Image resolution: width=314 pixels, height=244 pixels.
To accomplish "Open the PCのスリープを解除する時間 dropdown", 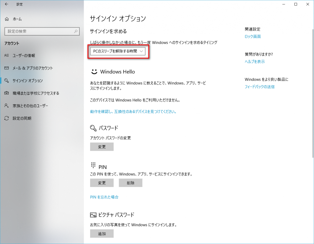I will click(118, 51).
